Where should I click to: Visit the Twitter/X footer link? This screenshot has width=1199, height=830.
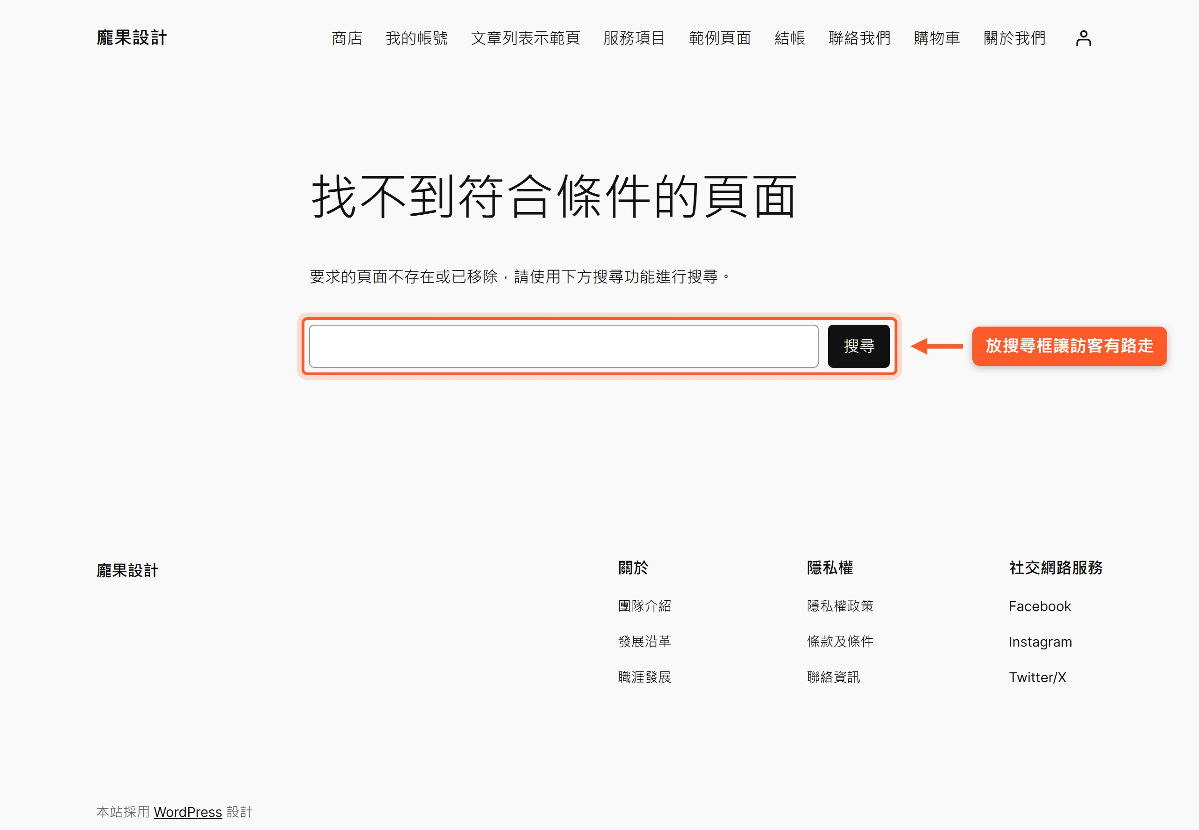pos(1037,677)
